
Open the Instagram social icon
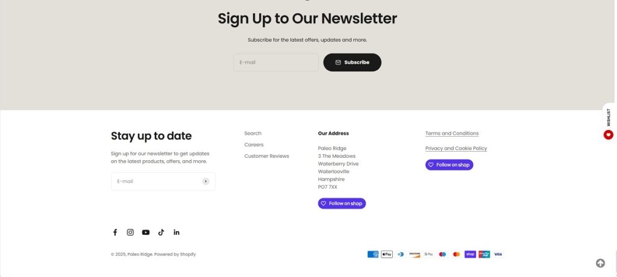tap(130, 232)
